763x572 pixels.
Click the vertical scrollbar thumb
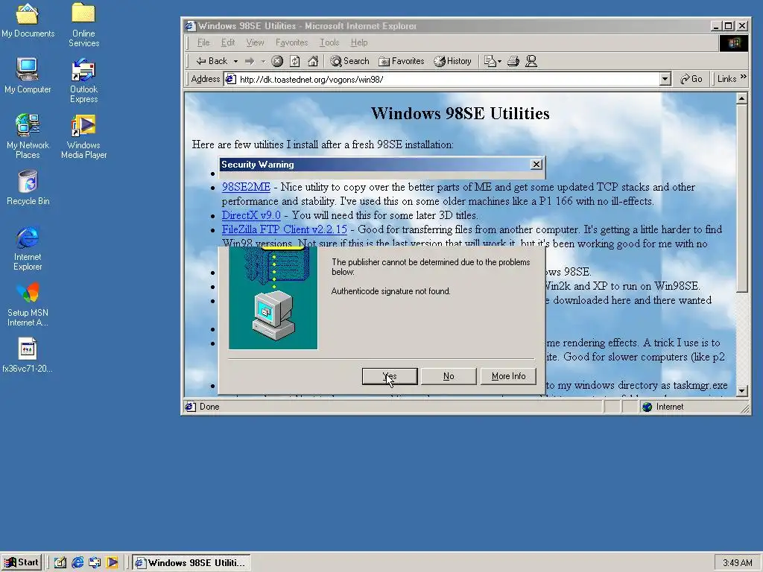pos(741,198)
